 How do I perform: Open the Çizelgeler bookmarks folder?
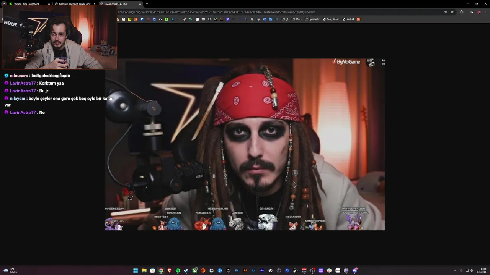tap(312, 19)
